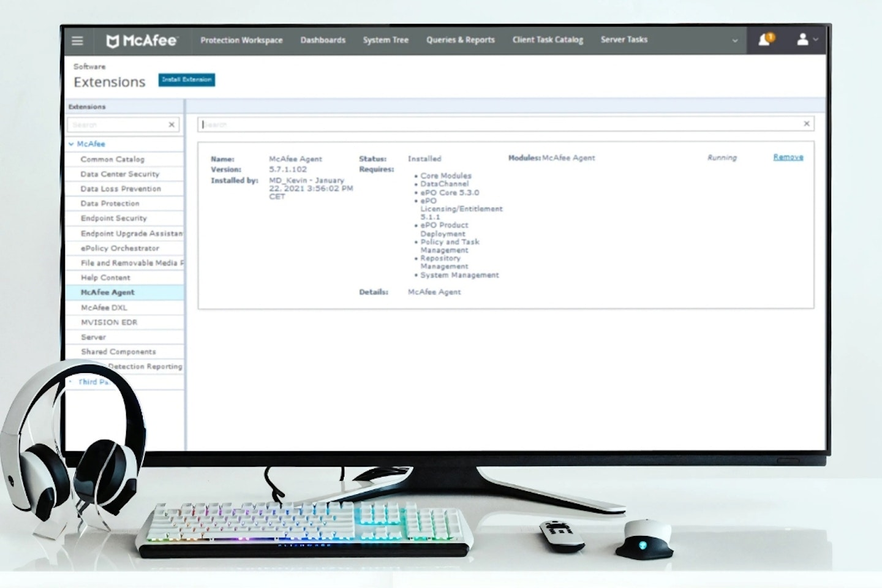Select Help Content extension
Screen dimensions: 882x588
[105, 277]
